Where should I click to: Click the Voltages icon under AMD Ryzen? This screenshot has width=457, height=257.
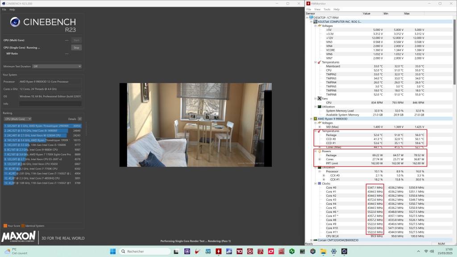(x=320, y=123)
